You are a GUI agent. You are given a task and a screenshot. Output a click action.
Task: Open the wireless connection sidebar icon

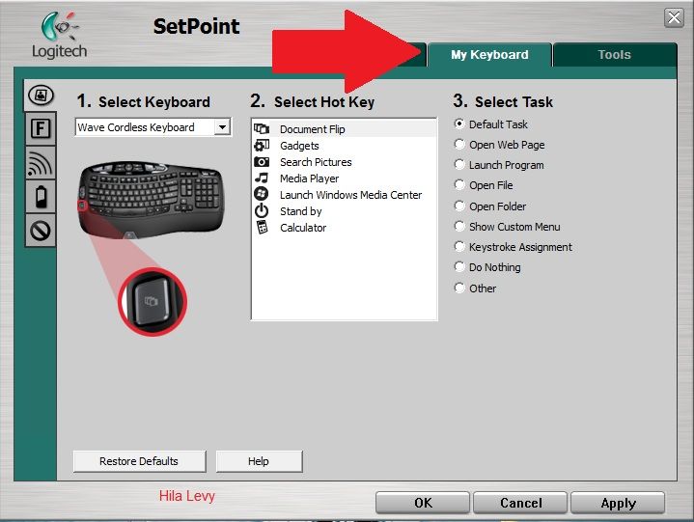coord(41,163)
